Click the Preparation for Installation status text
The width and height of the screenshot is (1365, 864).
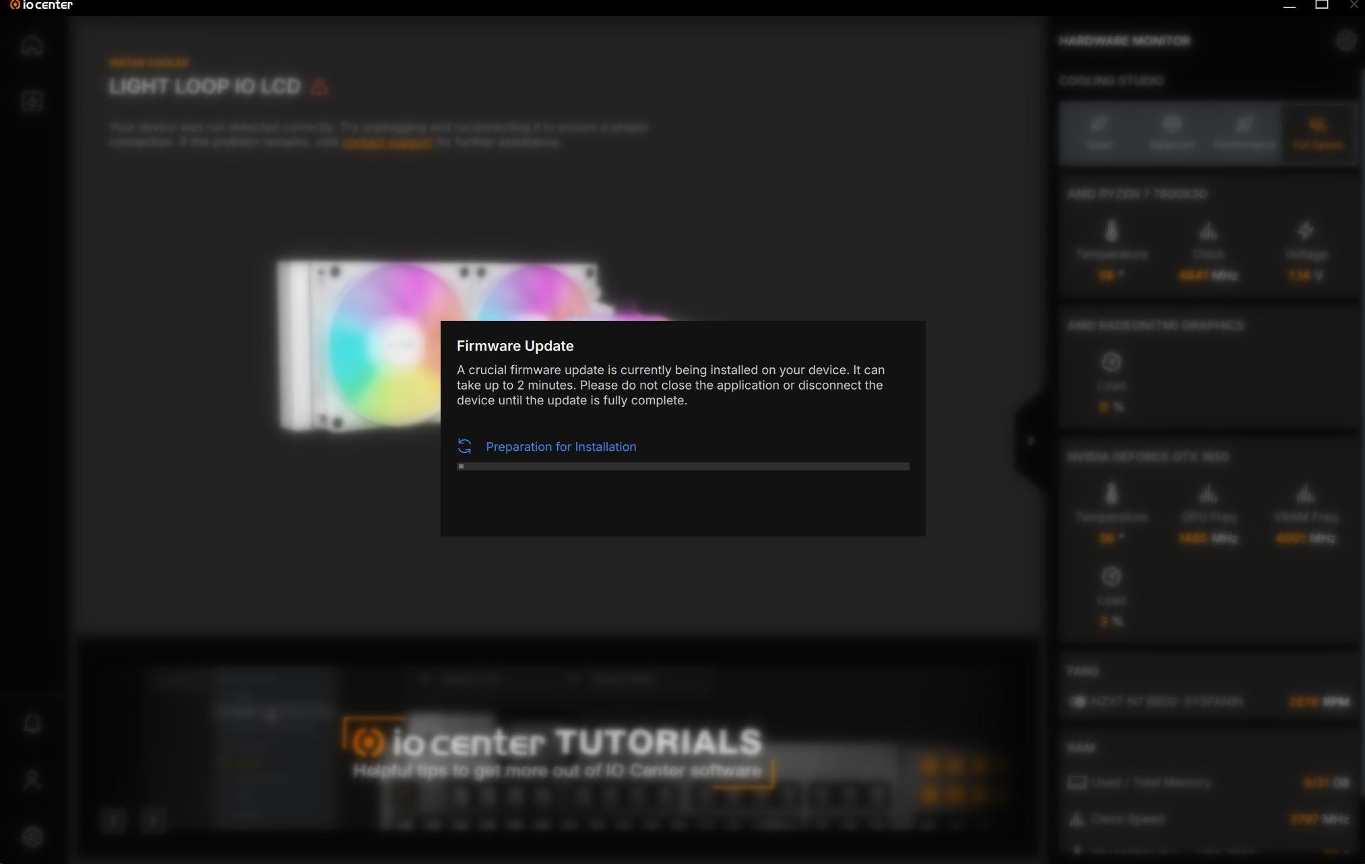pos(561,447)
